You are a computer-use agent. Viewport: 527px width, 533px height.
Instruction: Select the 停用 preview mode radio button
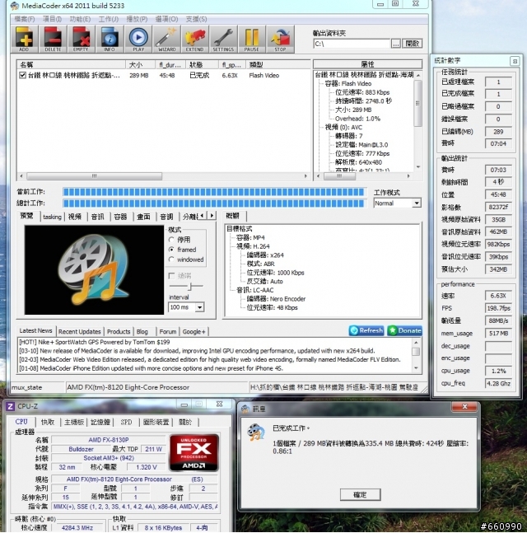coord(171,239)
